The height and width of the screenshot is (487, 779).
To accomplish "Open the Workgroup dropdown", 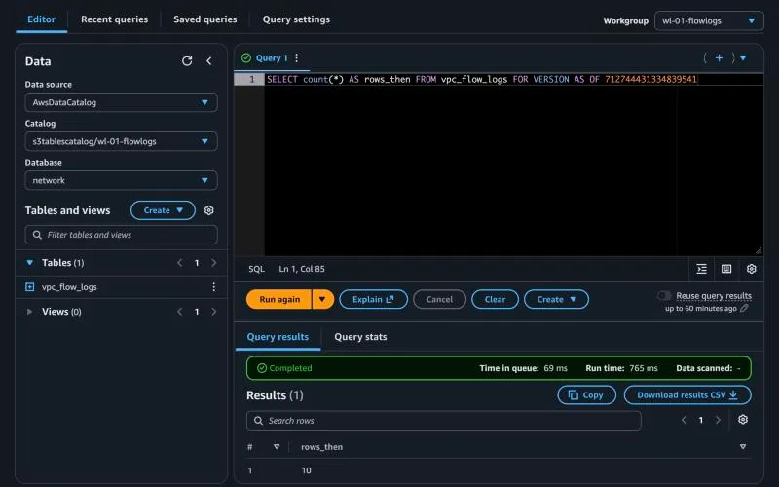I will (x=709, y=20).
